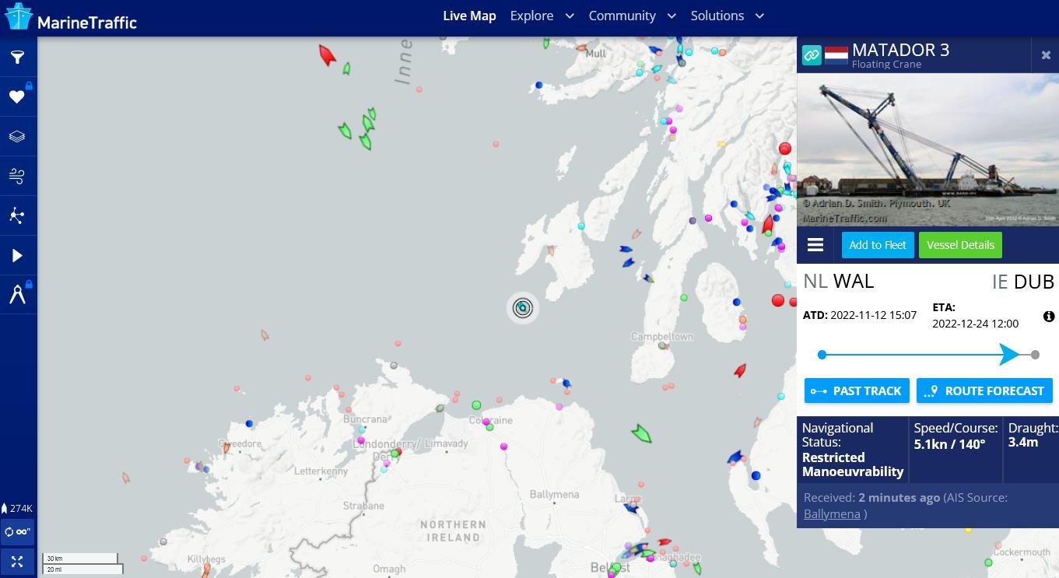Click the Add to Fleet button
This screenshot has height=578, width=1059.
[x=878, y=245]
